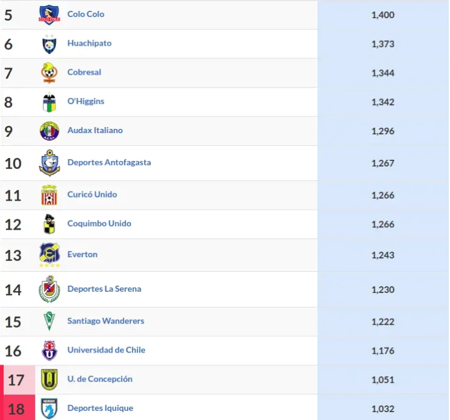
Task: Click the Cobresal team badge
Action: click(x=49, y=73)
